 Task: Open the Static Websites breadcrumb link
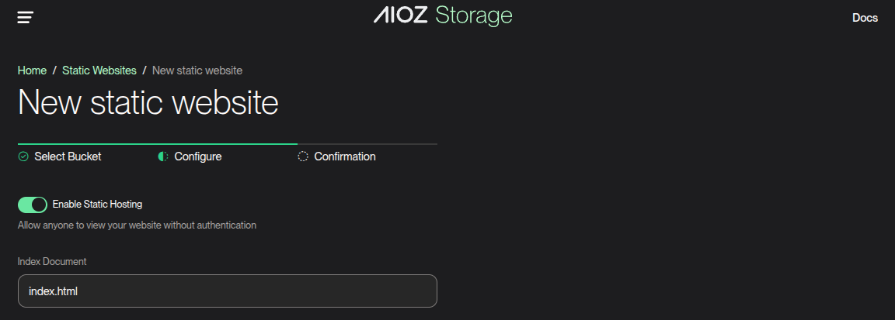(99, 71)
